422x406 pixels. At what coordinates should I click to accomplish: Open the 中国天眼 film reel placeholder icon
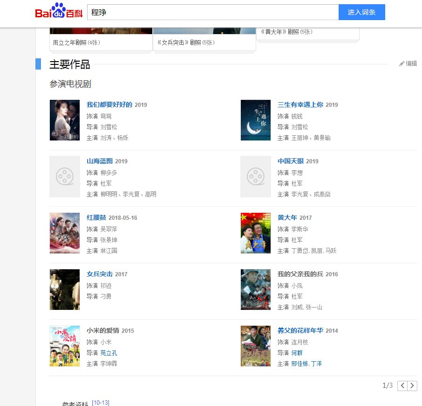coord(256,176)
